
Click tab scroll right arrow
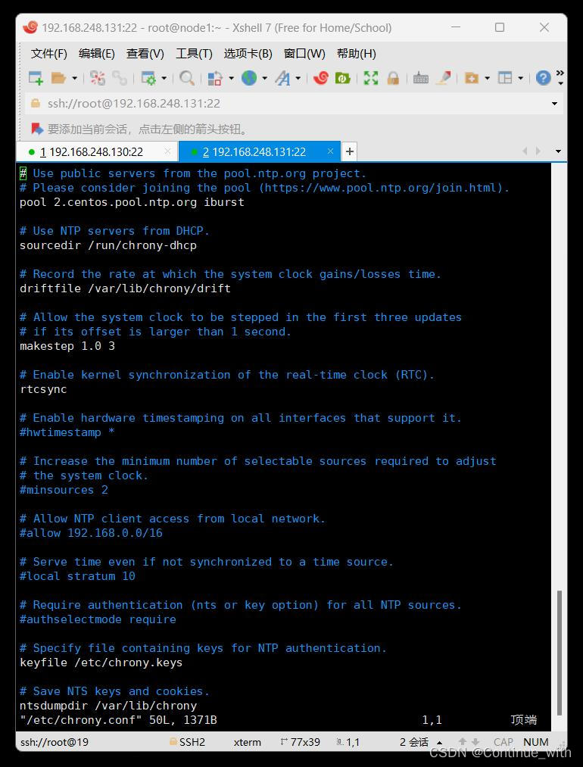(538, 151)
